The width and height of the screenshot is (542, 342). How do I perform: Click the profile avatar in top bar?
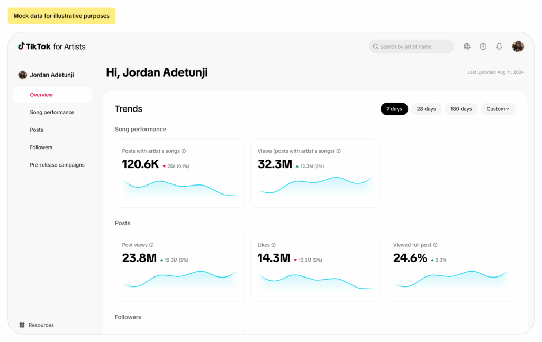pos(518,47)
